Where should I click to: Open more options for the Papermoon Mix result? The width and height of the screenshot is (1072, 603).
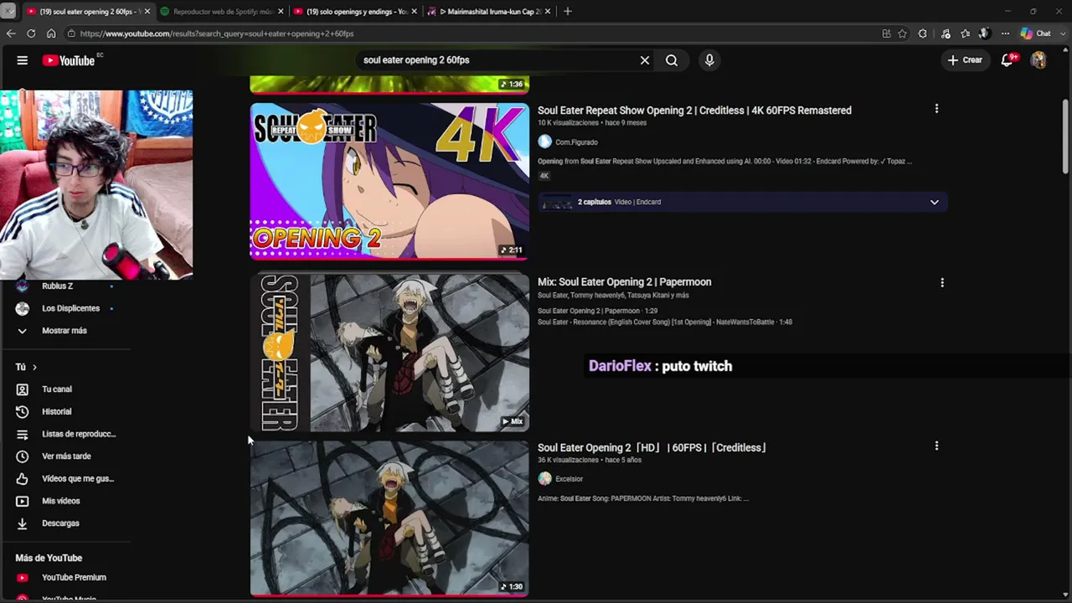pyautogui.click(x=942, y=283)
